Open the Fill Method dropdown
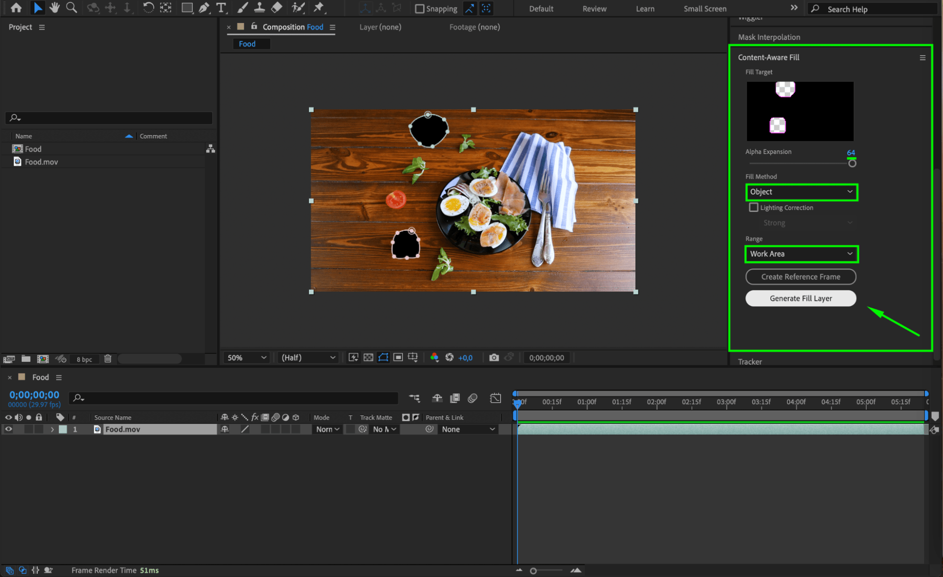The height and width of the screenshot is (577, 943). point(801,192)
